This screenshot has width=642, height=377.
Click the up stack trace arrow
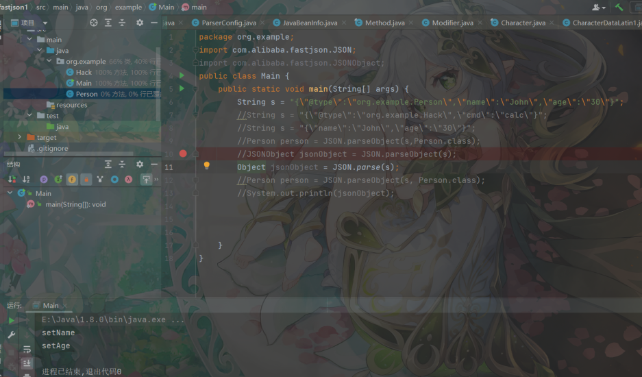click(27, 321)
